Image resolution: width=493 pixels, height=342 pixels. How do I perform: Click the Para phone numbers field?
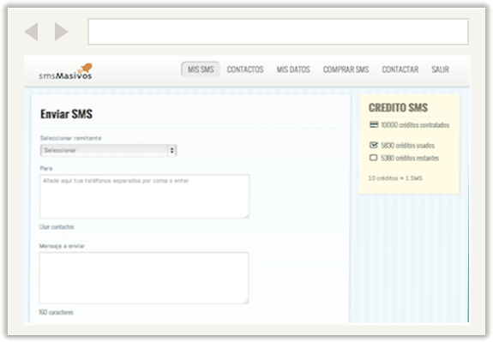point(145,196)
